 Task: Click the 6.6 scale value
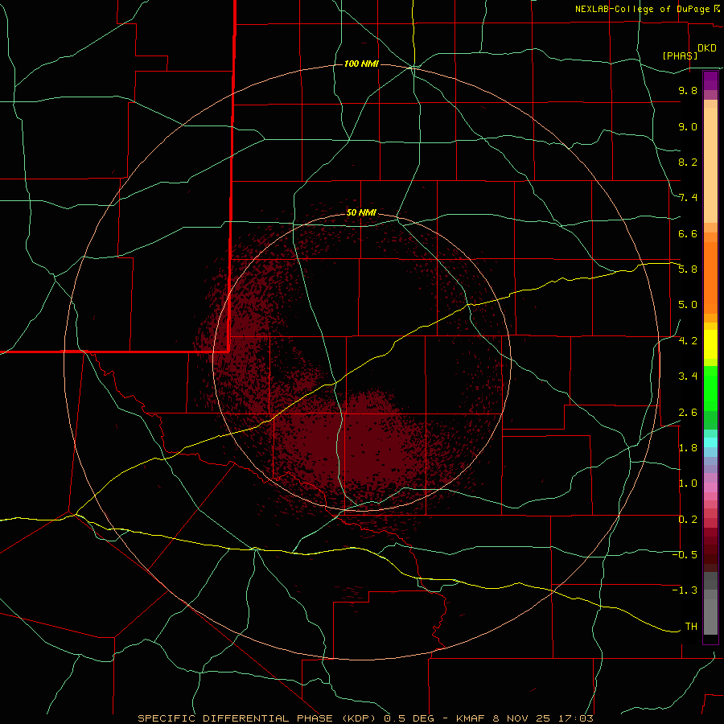(688, 233)
